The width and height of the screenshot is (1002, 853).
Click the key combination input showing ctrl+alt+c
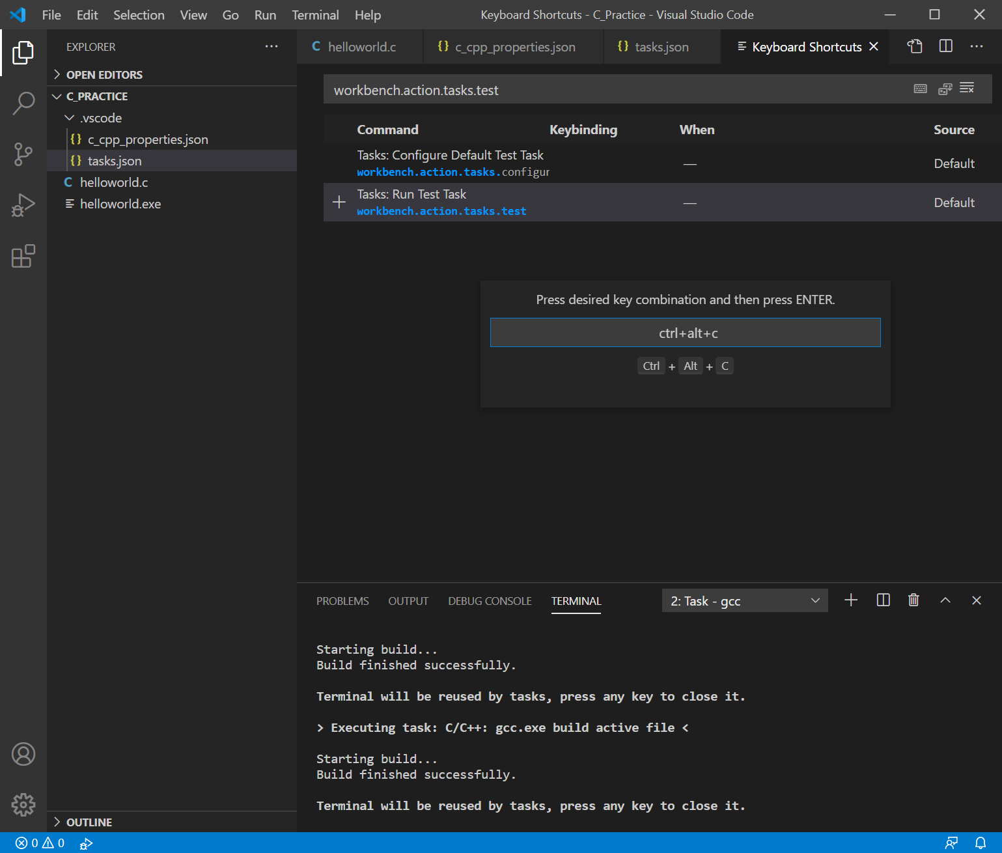tap(686, 333)
